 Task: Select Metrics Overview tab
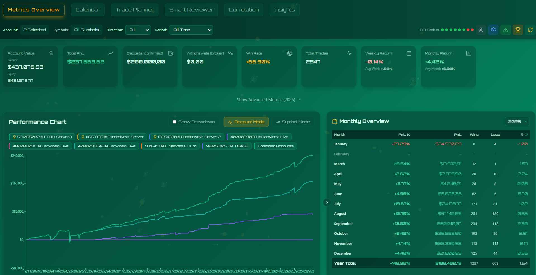[x=34, y=10]
